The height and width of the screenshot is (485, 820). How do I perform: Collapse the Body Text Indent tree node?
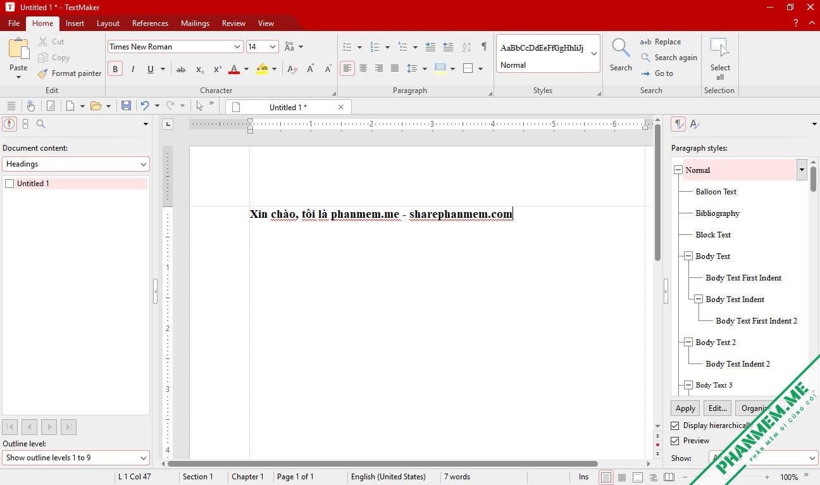pyautogui.click(x=699, y=299)
